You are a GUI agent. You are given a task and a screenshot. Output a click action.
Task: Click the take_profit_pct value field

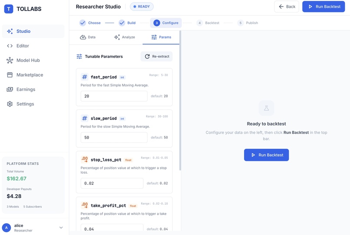[x=112, y=228]
